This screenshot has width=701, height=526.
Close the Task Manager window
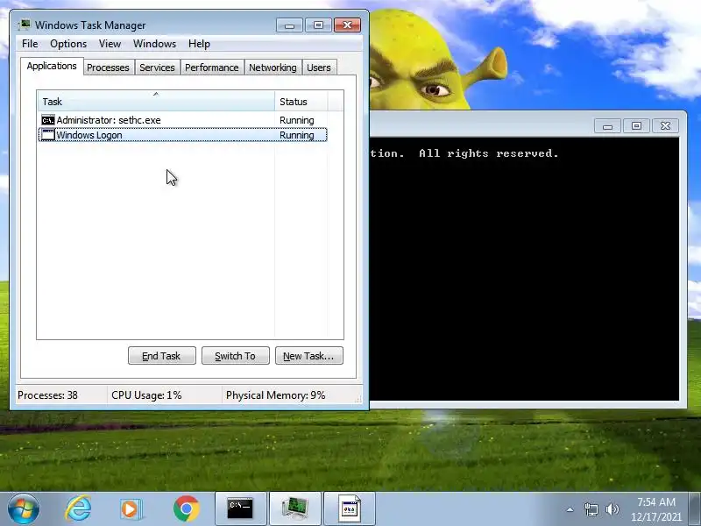(x=347, y=25)
